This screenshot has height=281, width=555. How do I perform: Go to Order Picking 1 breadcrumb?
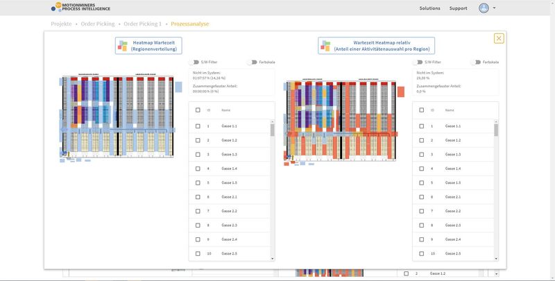(x=142, y=24)
